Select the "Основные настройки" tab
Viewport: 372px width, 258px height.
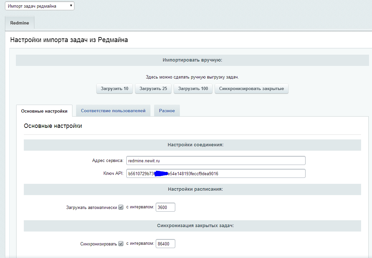pyautogui.click(x=44, y=111)
